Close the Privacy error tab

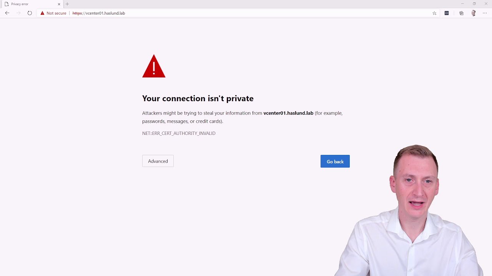tap(59, 4)
